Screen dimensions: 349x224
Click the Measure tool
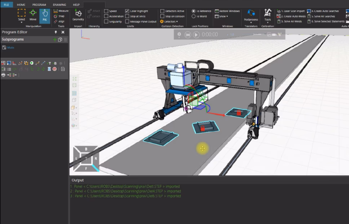tap(61, 11)
